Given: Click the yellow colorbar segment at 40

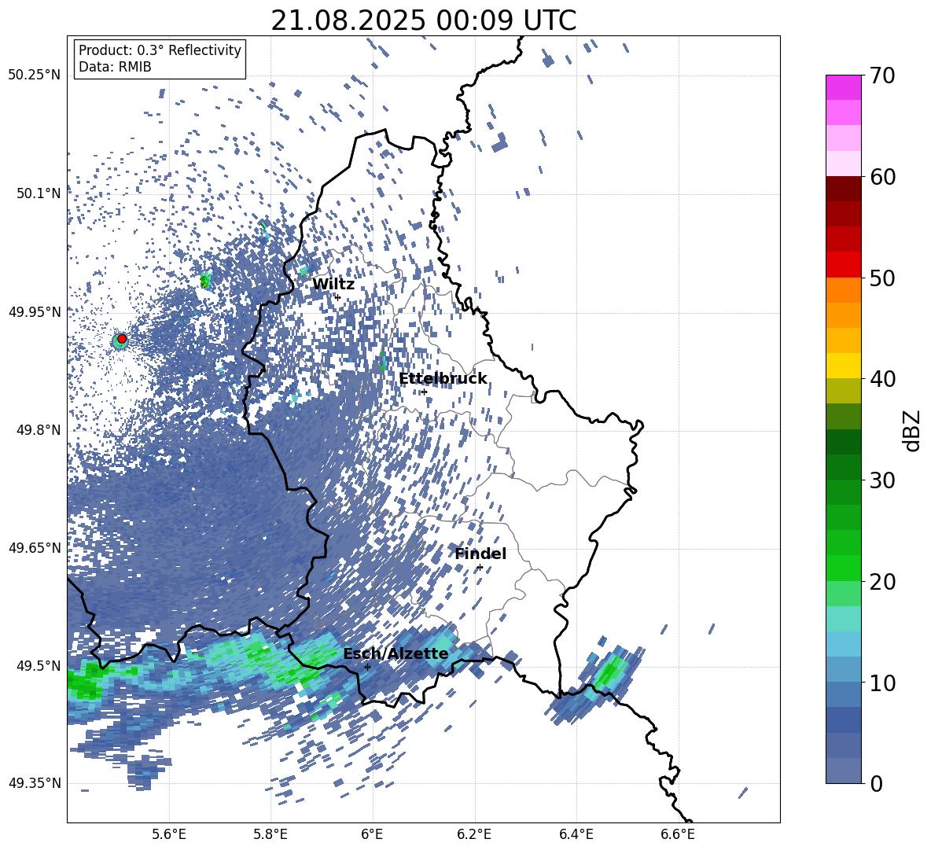Looking at the screenshot, I should (x=843, y=366).
